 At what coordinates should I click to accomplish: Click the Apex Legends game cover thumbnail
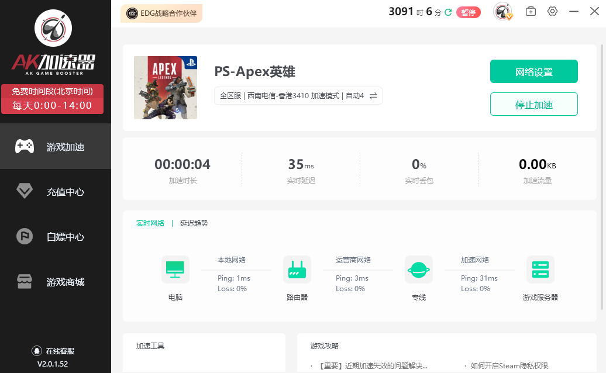point(166,88)
